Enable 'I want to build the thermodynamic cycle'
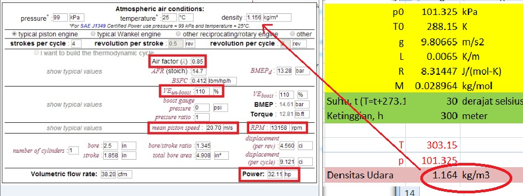Viewport: 523px width, 196px height. point(36,53)
